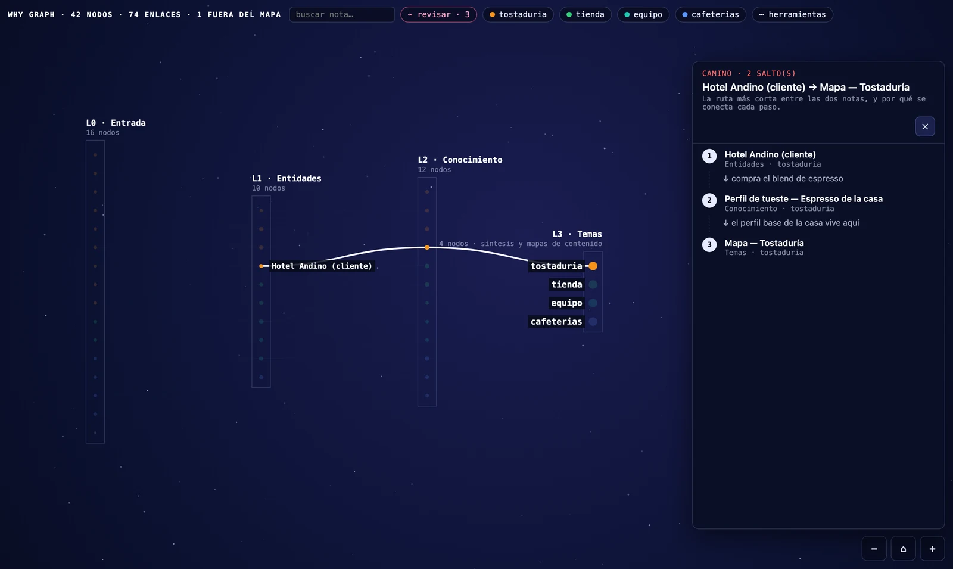Select the equipo theme node
This screenshot has width=953, height=569.
coord(593,303)
